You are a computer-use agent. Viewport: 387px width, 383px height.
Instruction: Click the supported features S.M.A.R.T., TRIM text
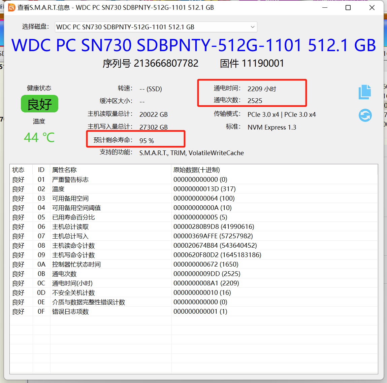192,153
